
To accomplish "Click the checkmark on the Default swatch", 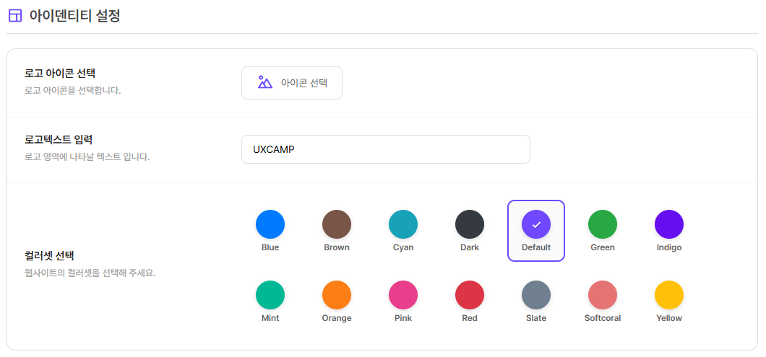I will coord(536,225).
